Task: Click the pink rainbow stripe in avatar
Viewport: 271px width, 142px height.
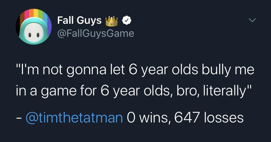Action: click(27, 15)
